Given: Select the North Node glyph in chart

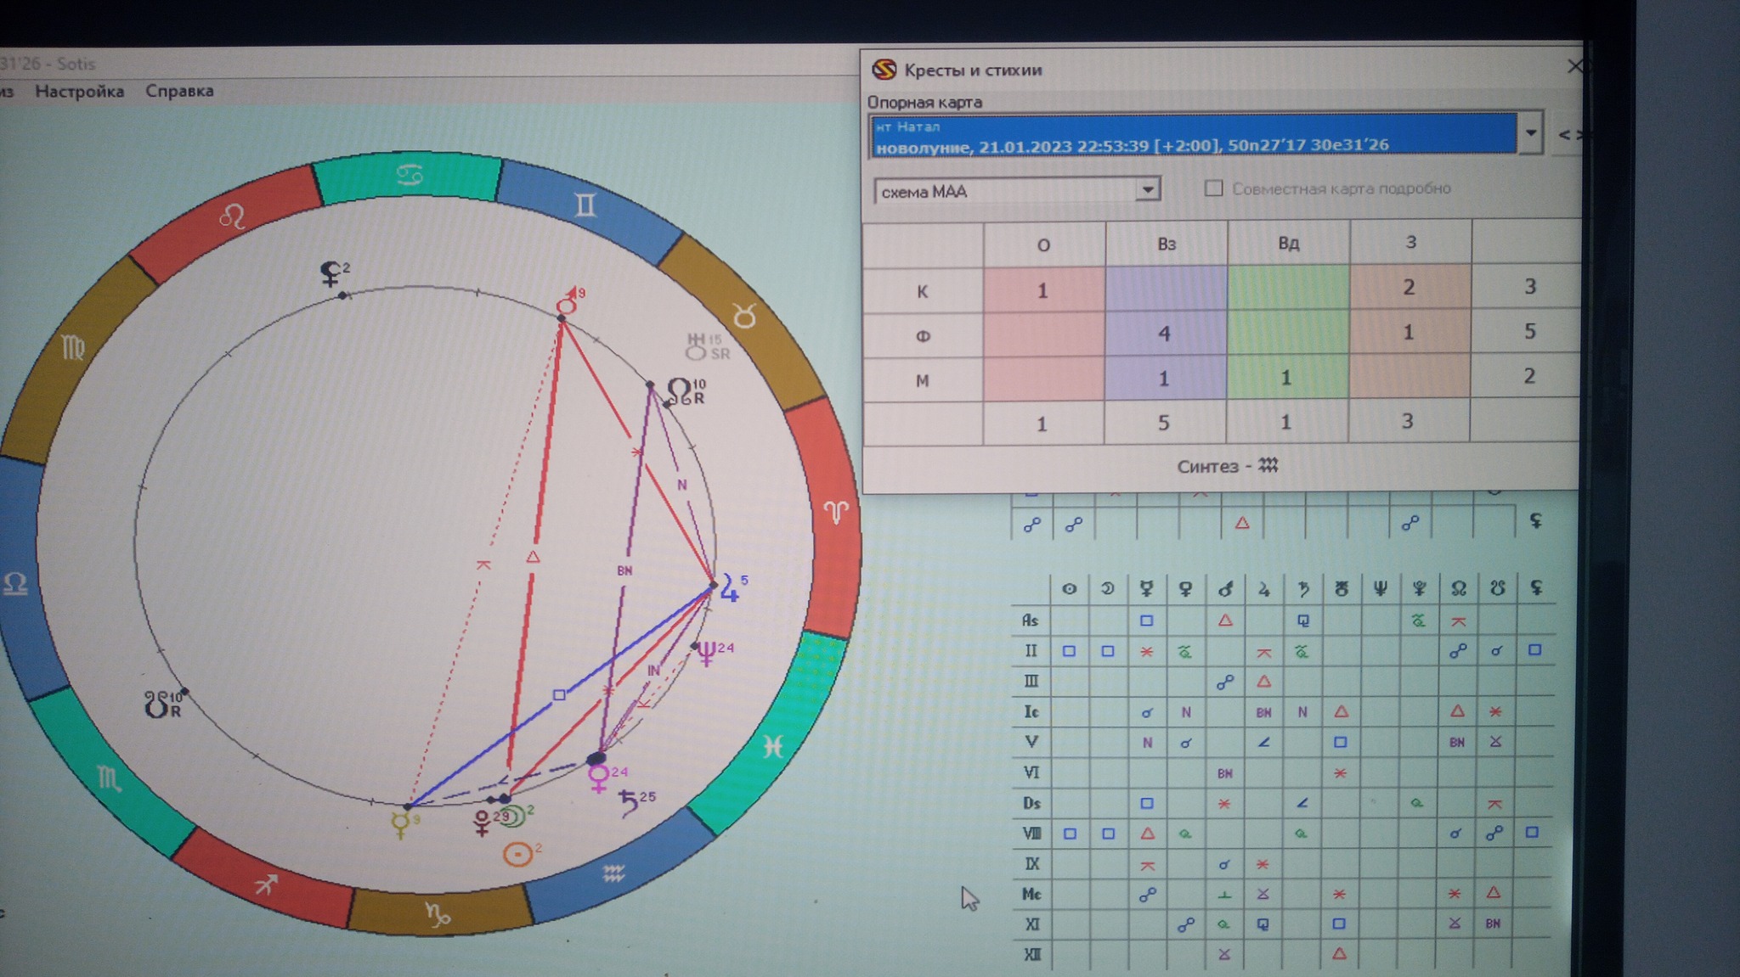Looking at the screenshot, I should (x=681, y=390).
